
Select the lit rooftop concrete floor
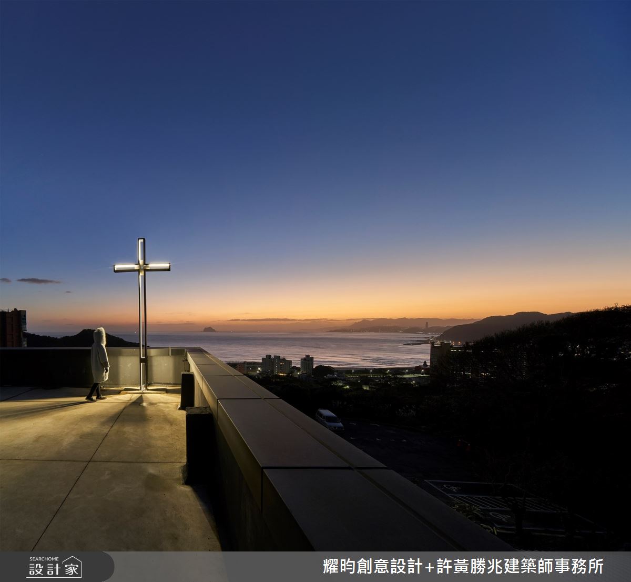click(x=95, y=463)
